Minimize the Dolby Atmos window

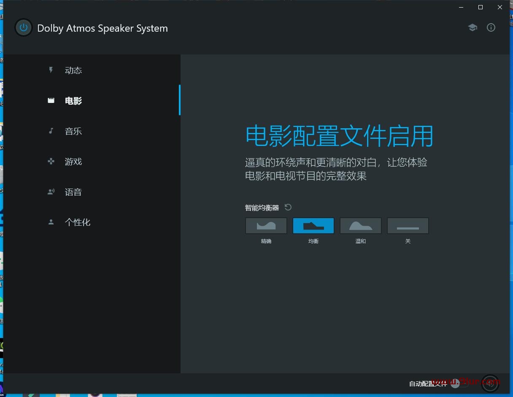461,7
